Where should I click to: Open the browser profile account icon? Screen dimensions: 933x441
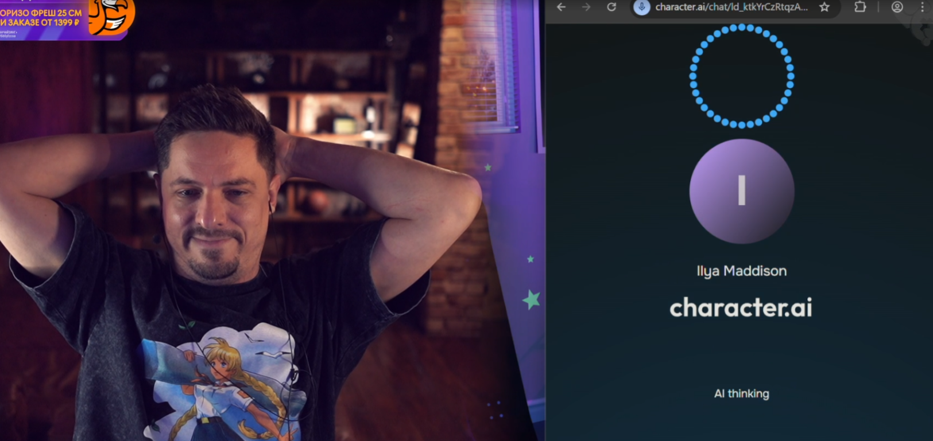point(897,7)
